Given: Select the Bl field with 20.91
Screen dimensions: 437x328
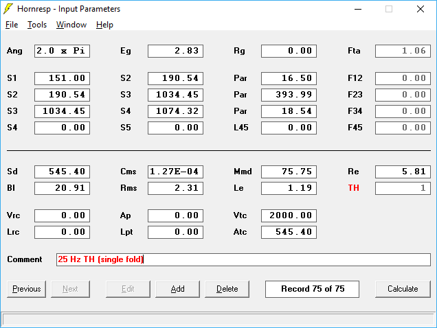Looking at the screenshot, I should [x=62, y=188].
